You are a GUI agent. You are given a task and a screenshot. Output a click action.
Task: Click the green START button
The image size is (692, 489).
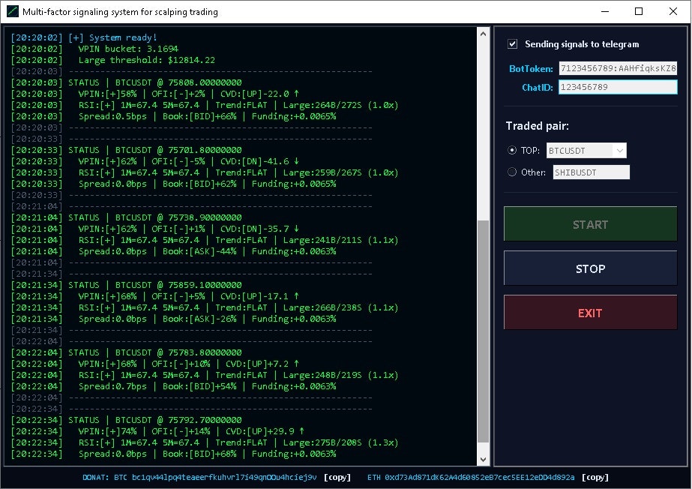(590, 224)
